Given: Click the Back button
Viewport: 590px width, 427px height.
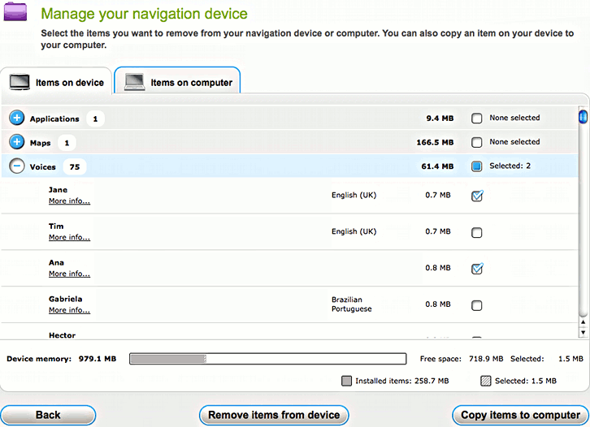Looking at the screenshot, I should coord(48,415).
